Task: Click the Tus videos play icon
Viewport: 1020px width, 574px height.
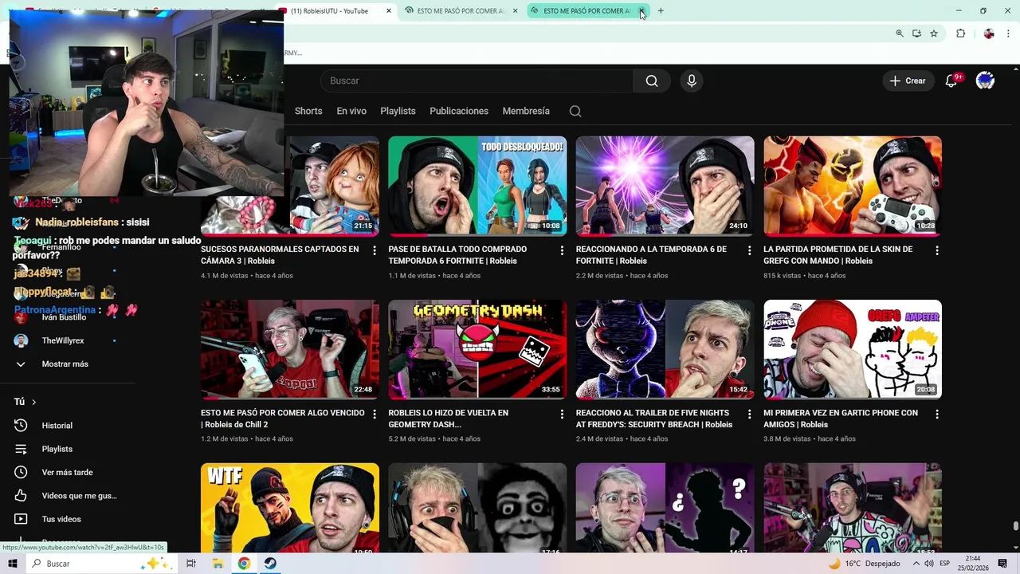Action: 21,519
